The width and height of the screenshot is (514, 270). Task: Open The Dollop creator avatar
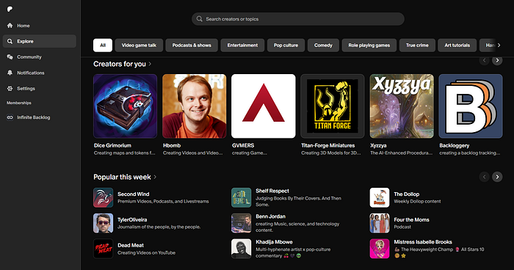coord(380,197)
